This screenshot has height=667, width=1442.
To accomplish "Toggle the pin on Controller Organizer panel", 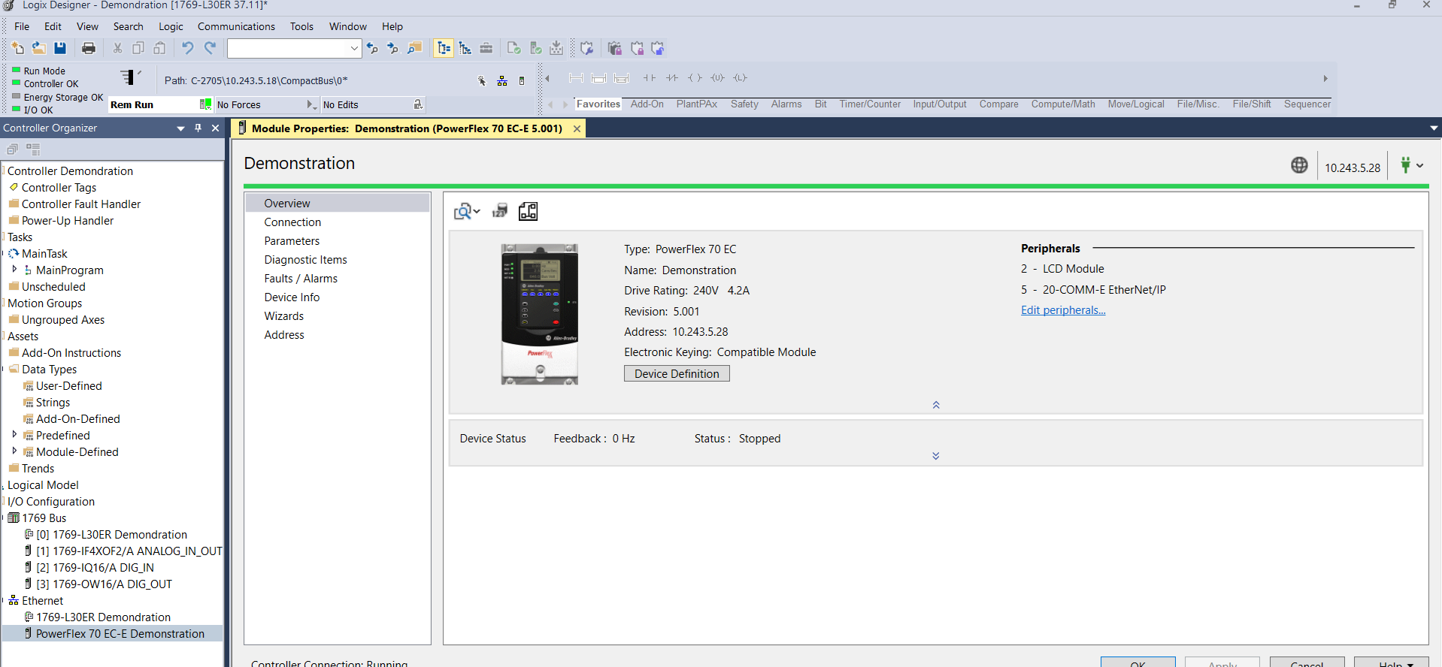I will [198, 128].
